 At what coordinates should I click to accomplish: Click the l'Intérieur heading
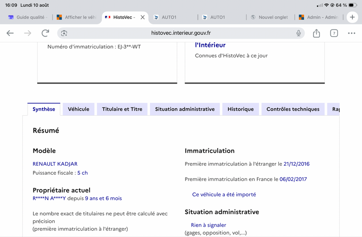pyautogui.click(x=210, y=45)
